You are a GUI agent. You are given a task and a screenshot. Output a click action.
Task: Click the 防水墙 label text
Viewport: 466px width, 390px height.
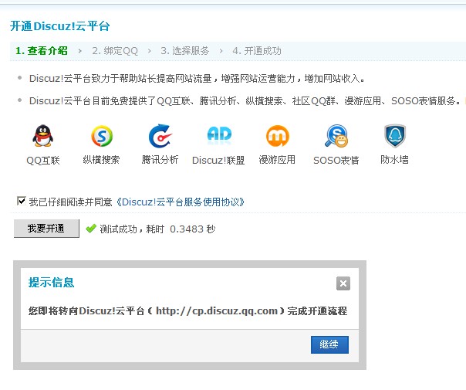(395, 160)
